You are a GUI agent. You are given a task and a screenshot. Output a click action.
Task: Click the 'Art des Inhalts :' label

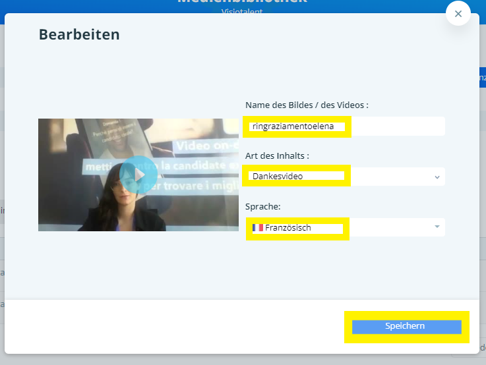point(277,155)
